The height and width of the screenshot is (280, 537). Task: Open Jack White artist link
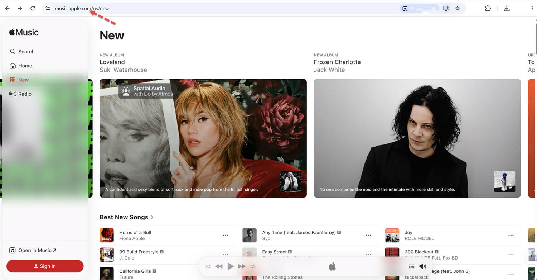[329, 70]
